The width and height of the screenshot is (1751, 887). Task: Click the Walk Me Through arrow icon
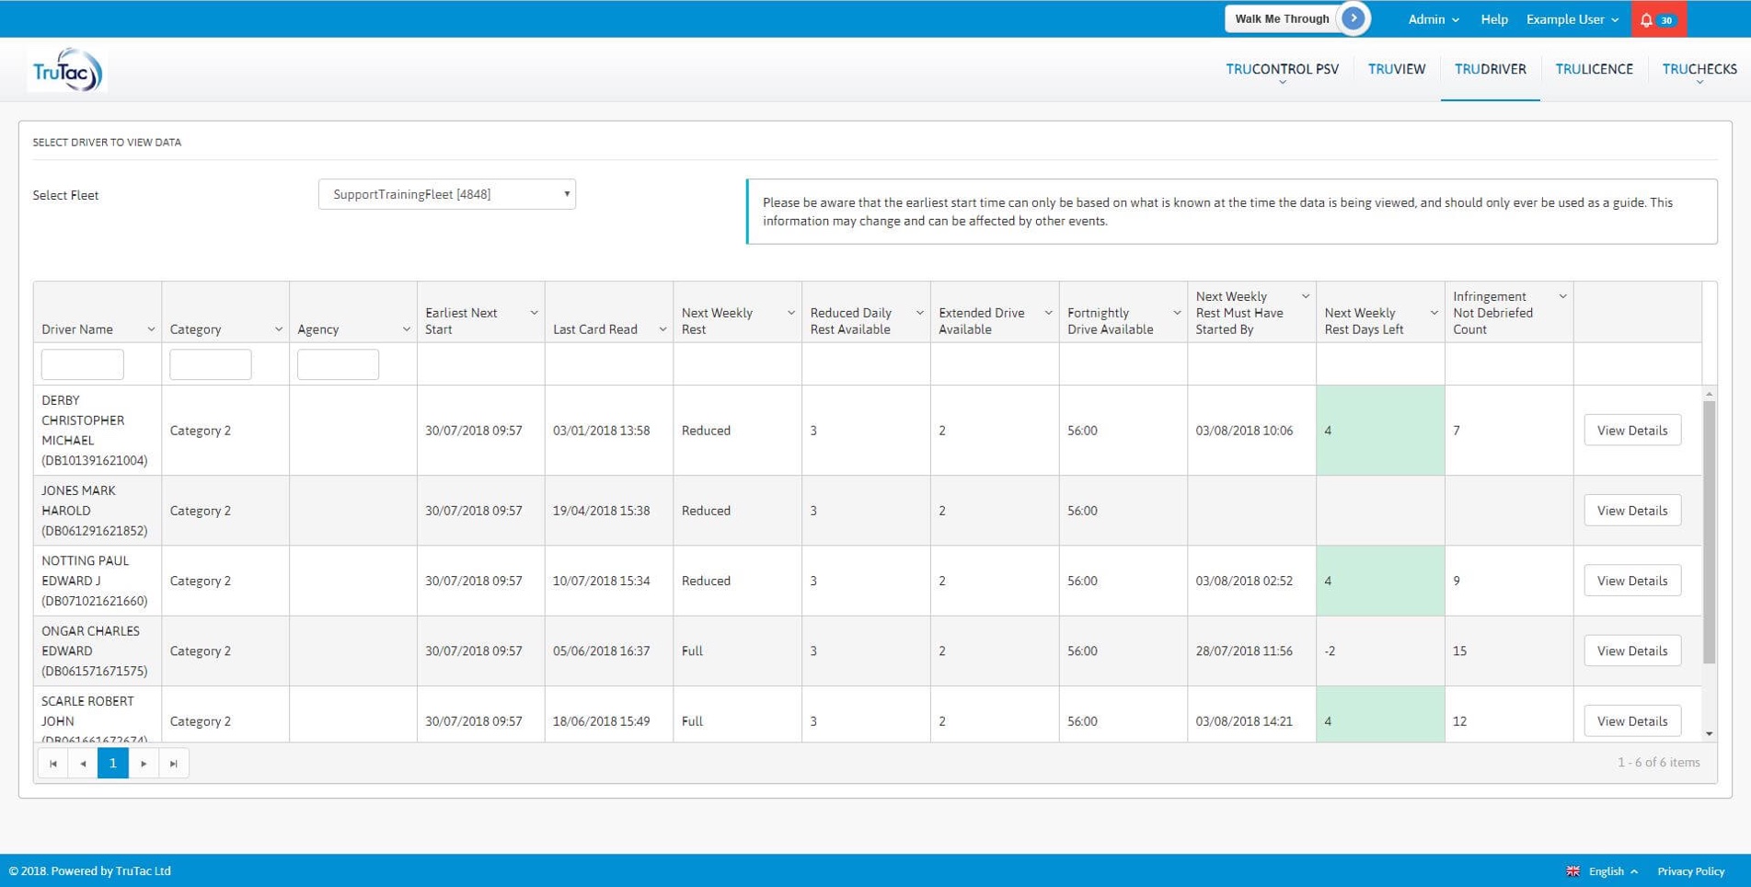(1353, 17)
